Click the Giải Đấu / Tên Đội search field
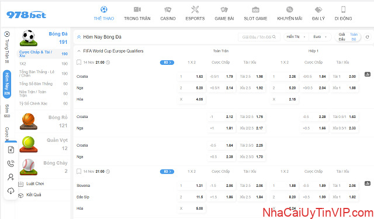This screenshot has width=374, height=219. click(259, 37)
